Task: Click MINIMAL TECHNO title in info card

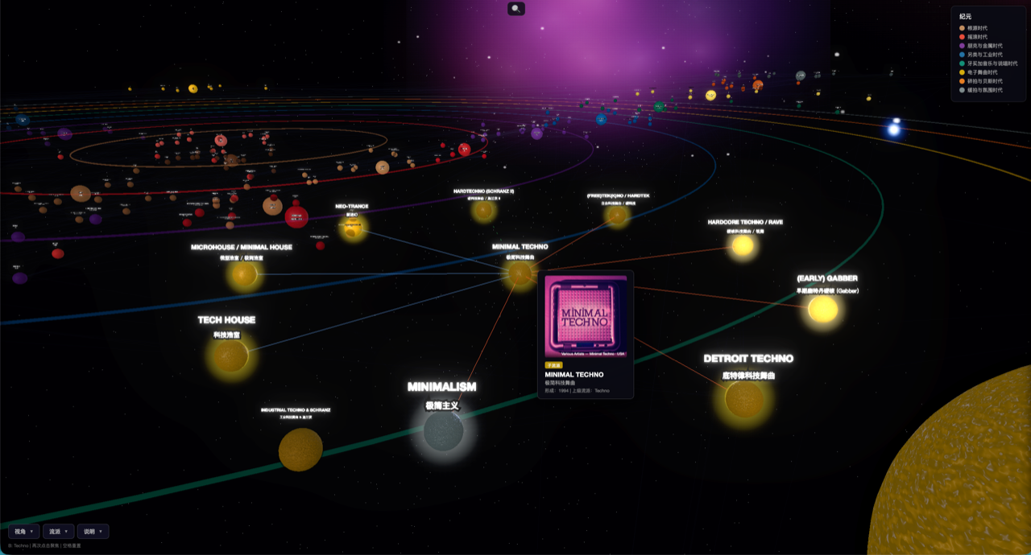Action: click(x=574, y=375)
